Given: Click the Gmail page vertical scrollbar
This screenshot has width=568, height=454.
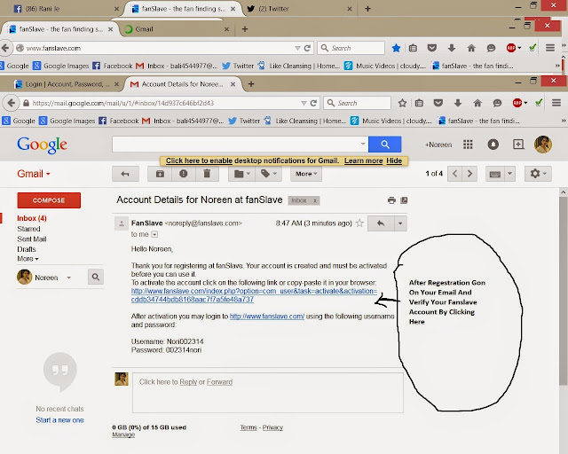Looking at the screenshot, I should click(563, 290).
